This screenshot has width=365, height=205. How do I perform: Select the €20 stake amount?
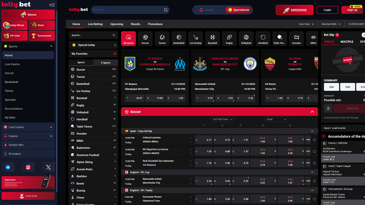pyautogui.click(x=331, y=87)
